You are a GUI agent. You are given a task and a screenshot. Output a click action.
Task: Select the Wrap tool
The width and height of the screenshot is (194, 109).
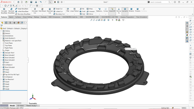90,9
